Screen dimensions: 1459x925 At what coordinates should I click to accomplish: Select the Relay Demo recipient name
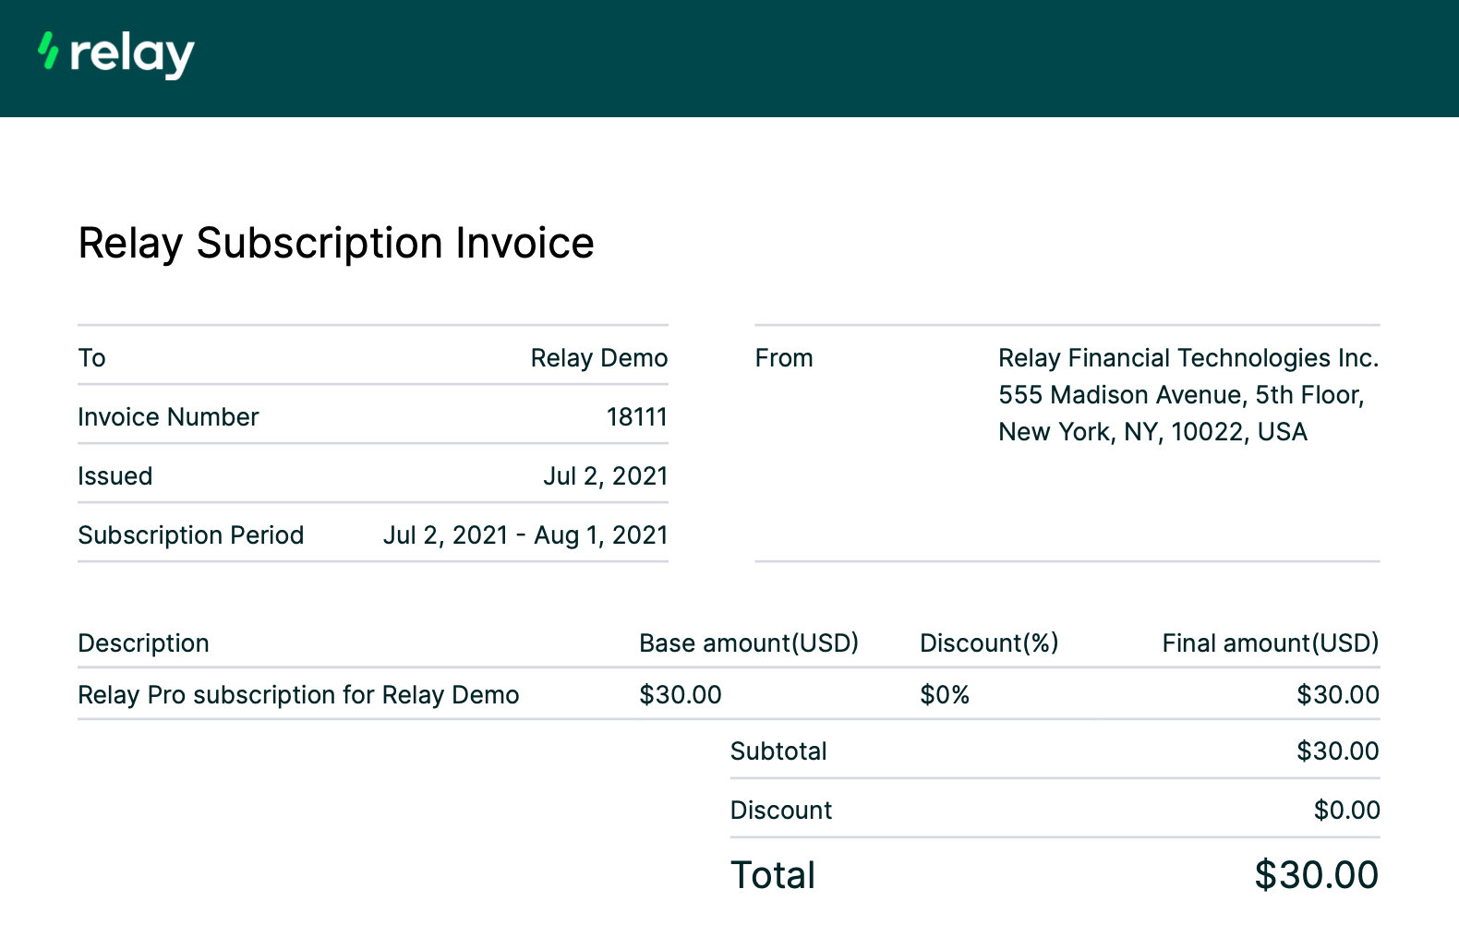click(x=598, y=358)
